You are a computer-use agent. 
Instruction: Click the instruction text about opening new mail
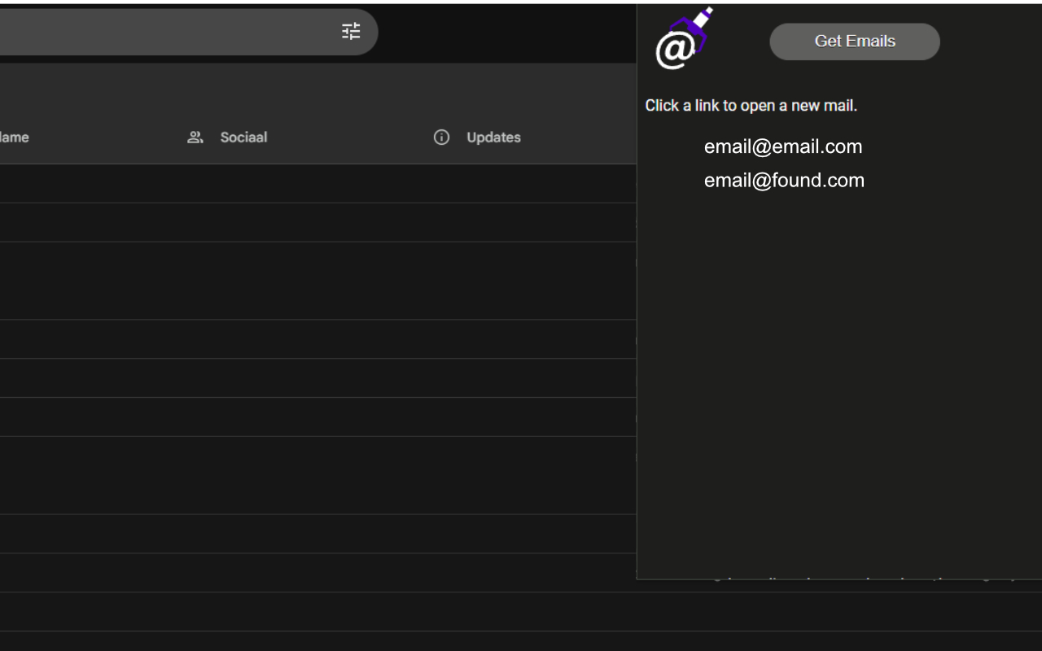(x=751, y=105)
